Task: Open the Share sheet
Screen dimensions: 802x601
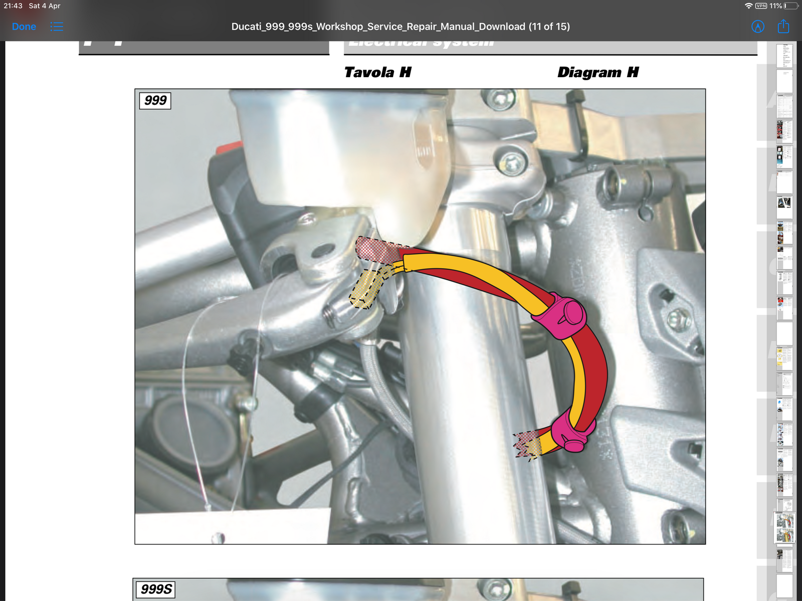Action: pyautogui.click(x=783, y=27)
